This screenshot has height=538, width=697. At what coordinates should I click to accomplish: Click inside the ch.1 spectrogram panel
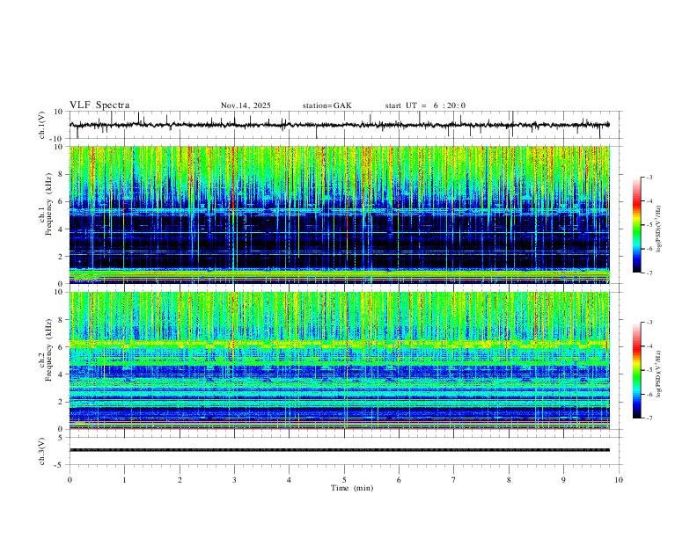coord(339,214)
